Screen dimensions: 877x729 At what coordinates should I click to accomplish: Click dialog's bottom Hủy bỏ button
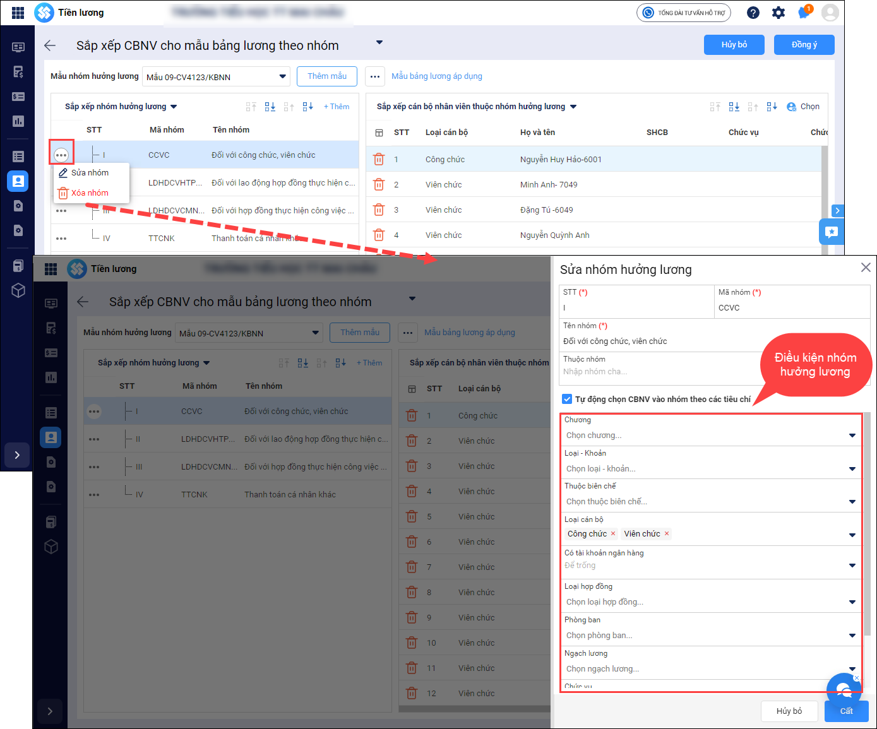tap(789, 711)
